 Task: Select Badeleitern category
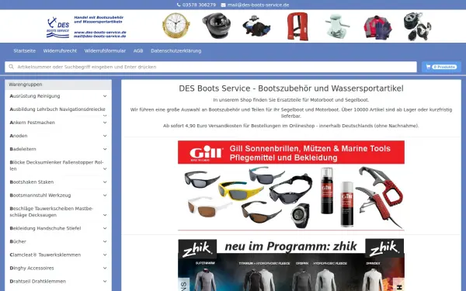23,149
